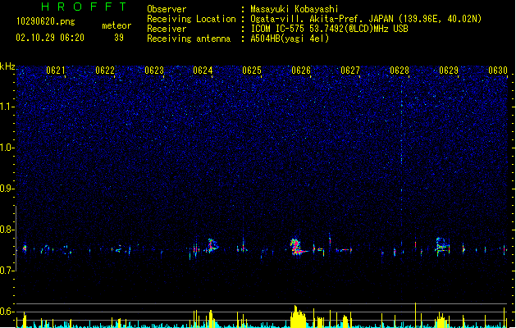Select the A504HB(yagi 4el) antenna text
The height and width of the screenshot is (328, 516).
pyautogui.click(x=290, y=39)
